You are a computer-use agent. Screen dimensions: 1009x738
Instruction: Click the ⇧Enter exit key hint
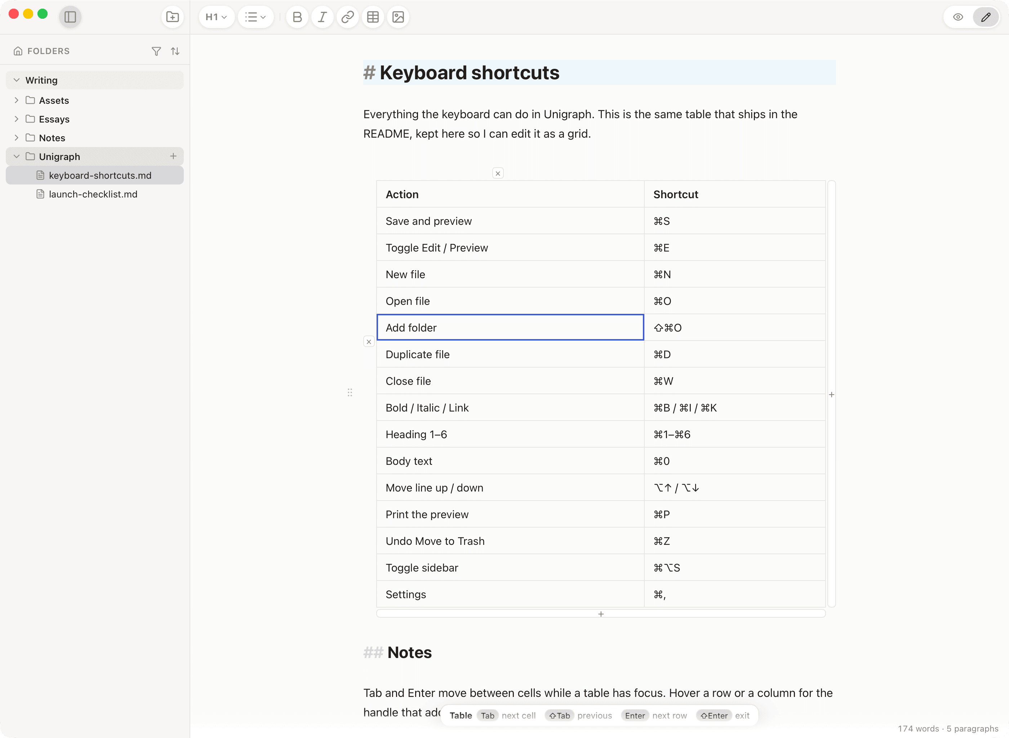[x=714, y=715]
